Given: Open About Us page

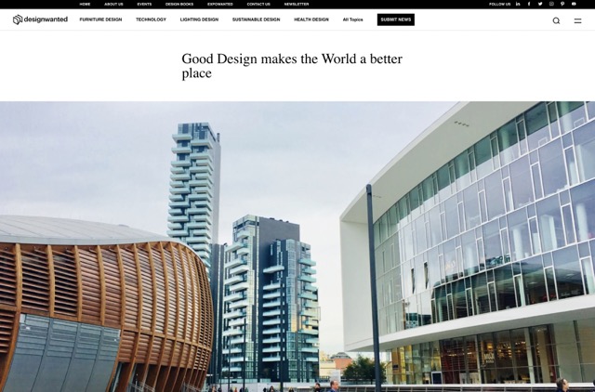Looking at the screenshot, I should tap(113, 4).
